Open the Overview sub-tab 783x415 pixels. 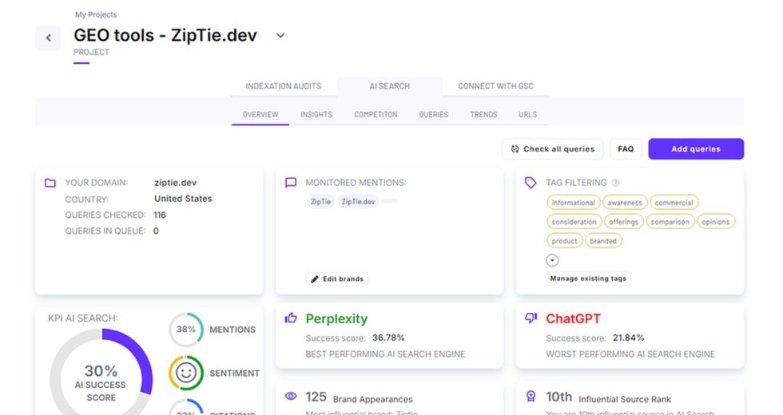pyautogui.click(x=260, y=115)
